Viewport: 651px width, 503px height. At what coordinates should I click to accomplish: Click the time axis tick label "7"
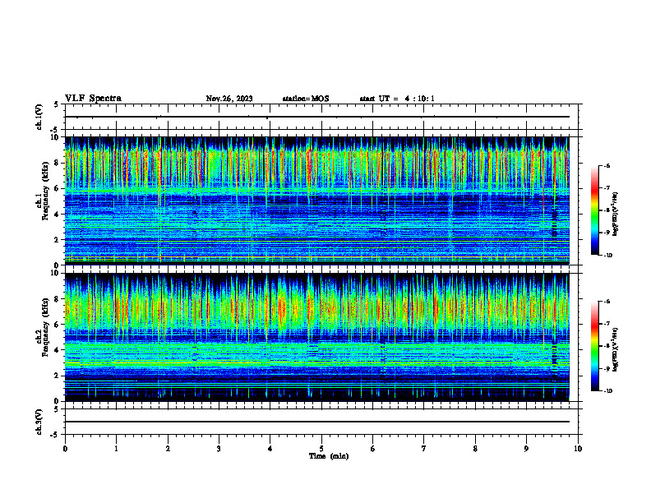tap(424, 449)
